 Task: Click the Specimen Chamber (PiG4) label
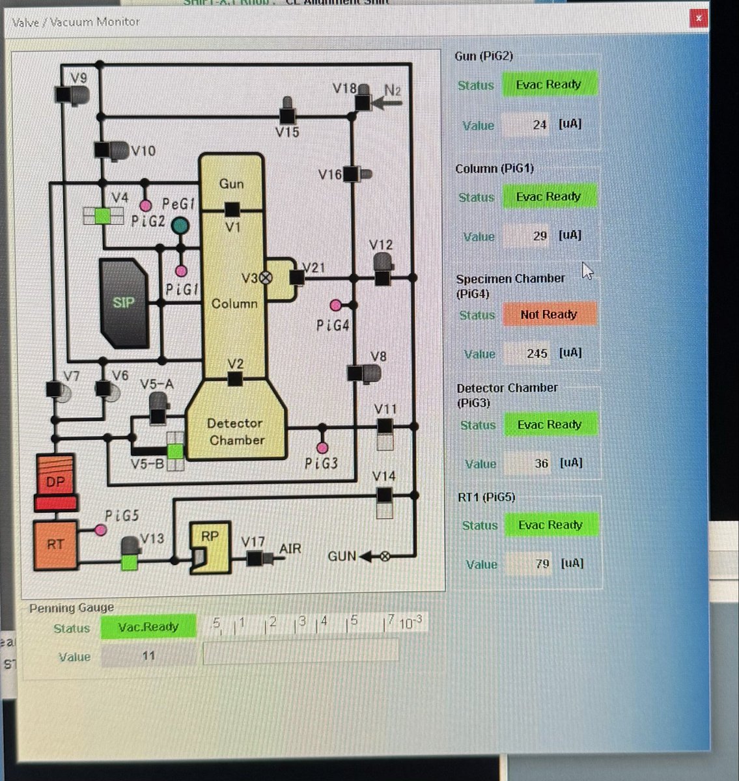coord(510,286)
